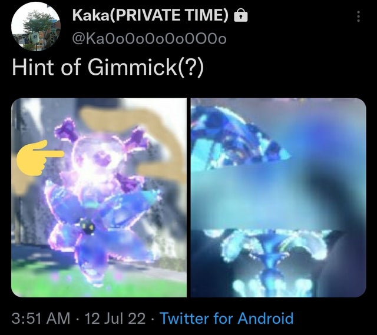Screen dimensions: 377x335
Task: Open the @Ka0o0o0o0o0OOo handle
Action: 149,38
